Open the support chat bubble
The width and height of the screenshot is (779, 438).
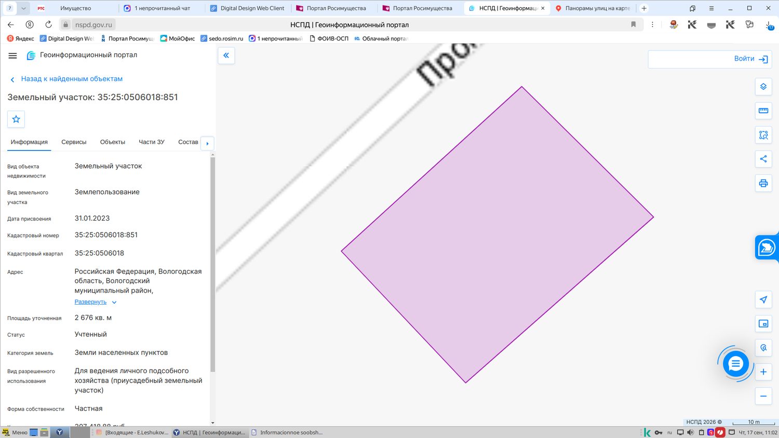pos(735,364)
